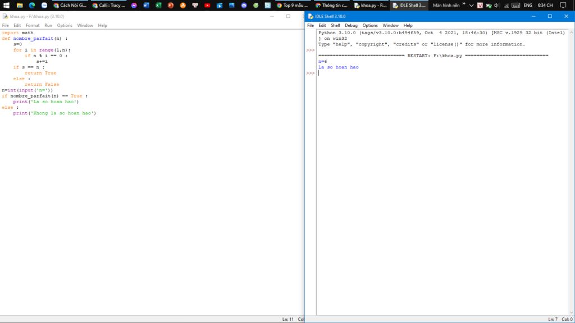Click the khoa.py title bar file icon
The height and width of the screenshot is (323, 575).
coord(5,16)
